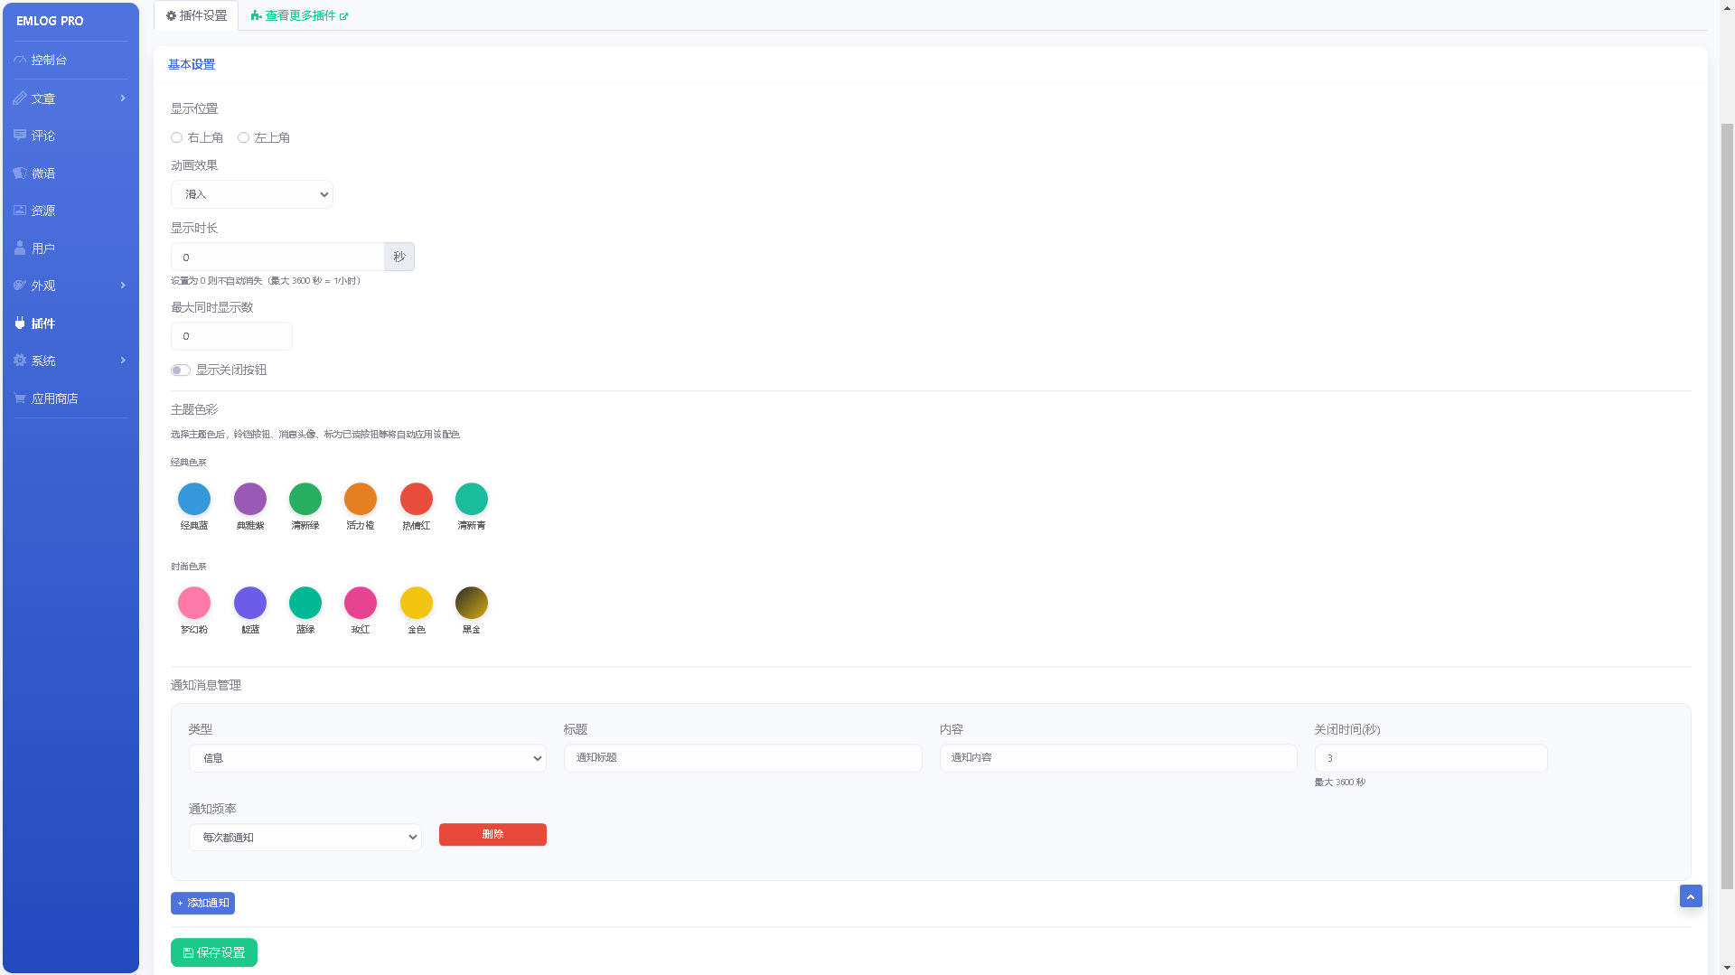Open the 通知频率 dropdown showing 每次都通知
This screenshot has width=1735, height=975.
click(305, 838)
